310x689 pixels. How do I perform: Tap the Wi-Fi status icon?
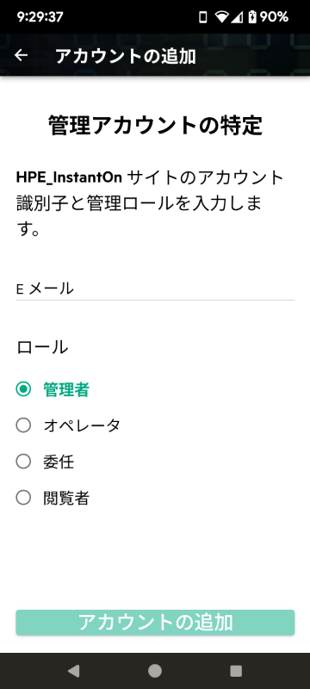pos(223,17)
